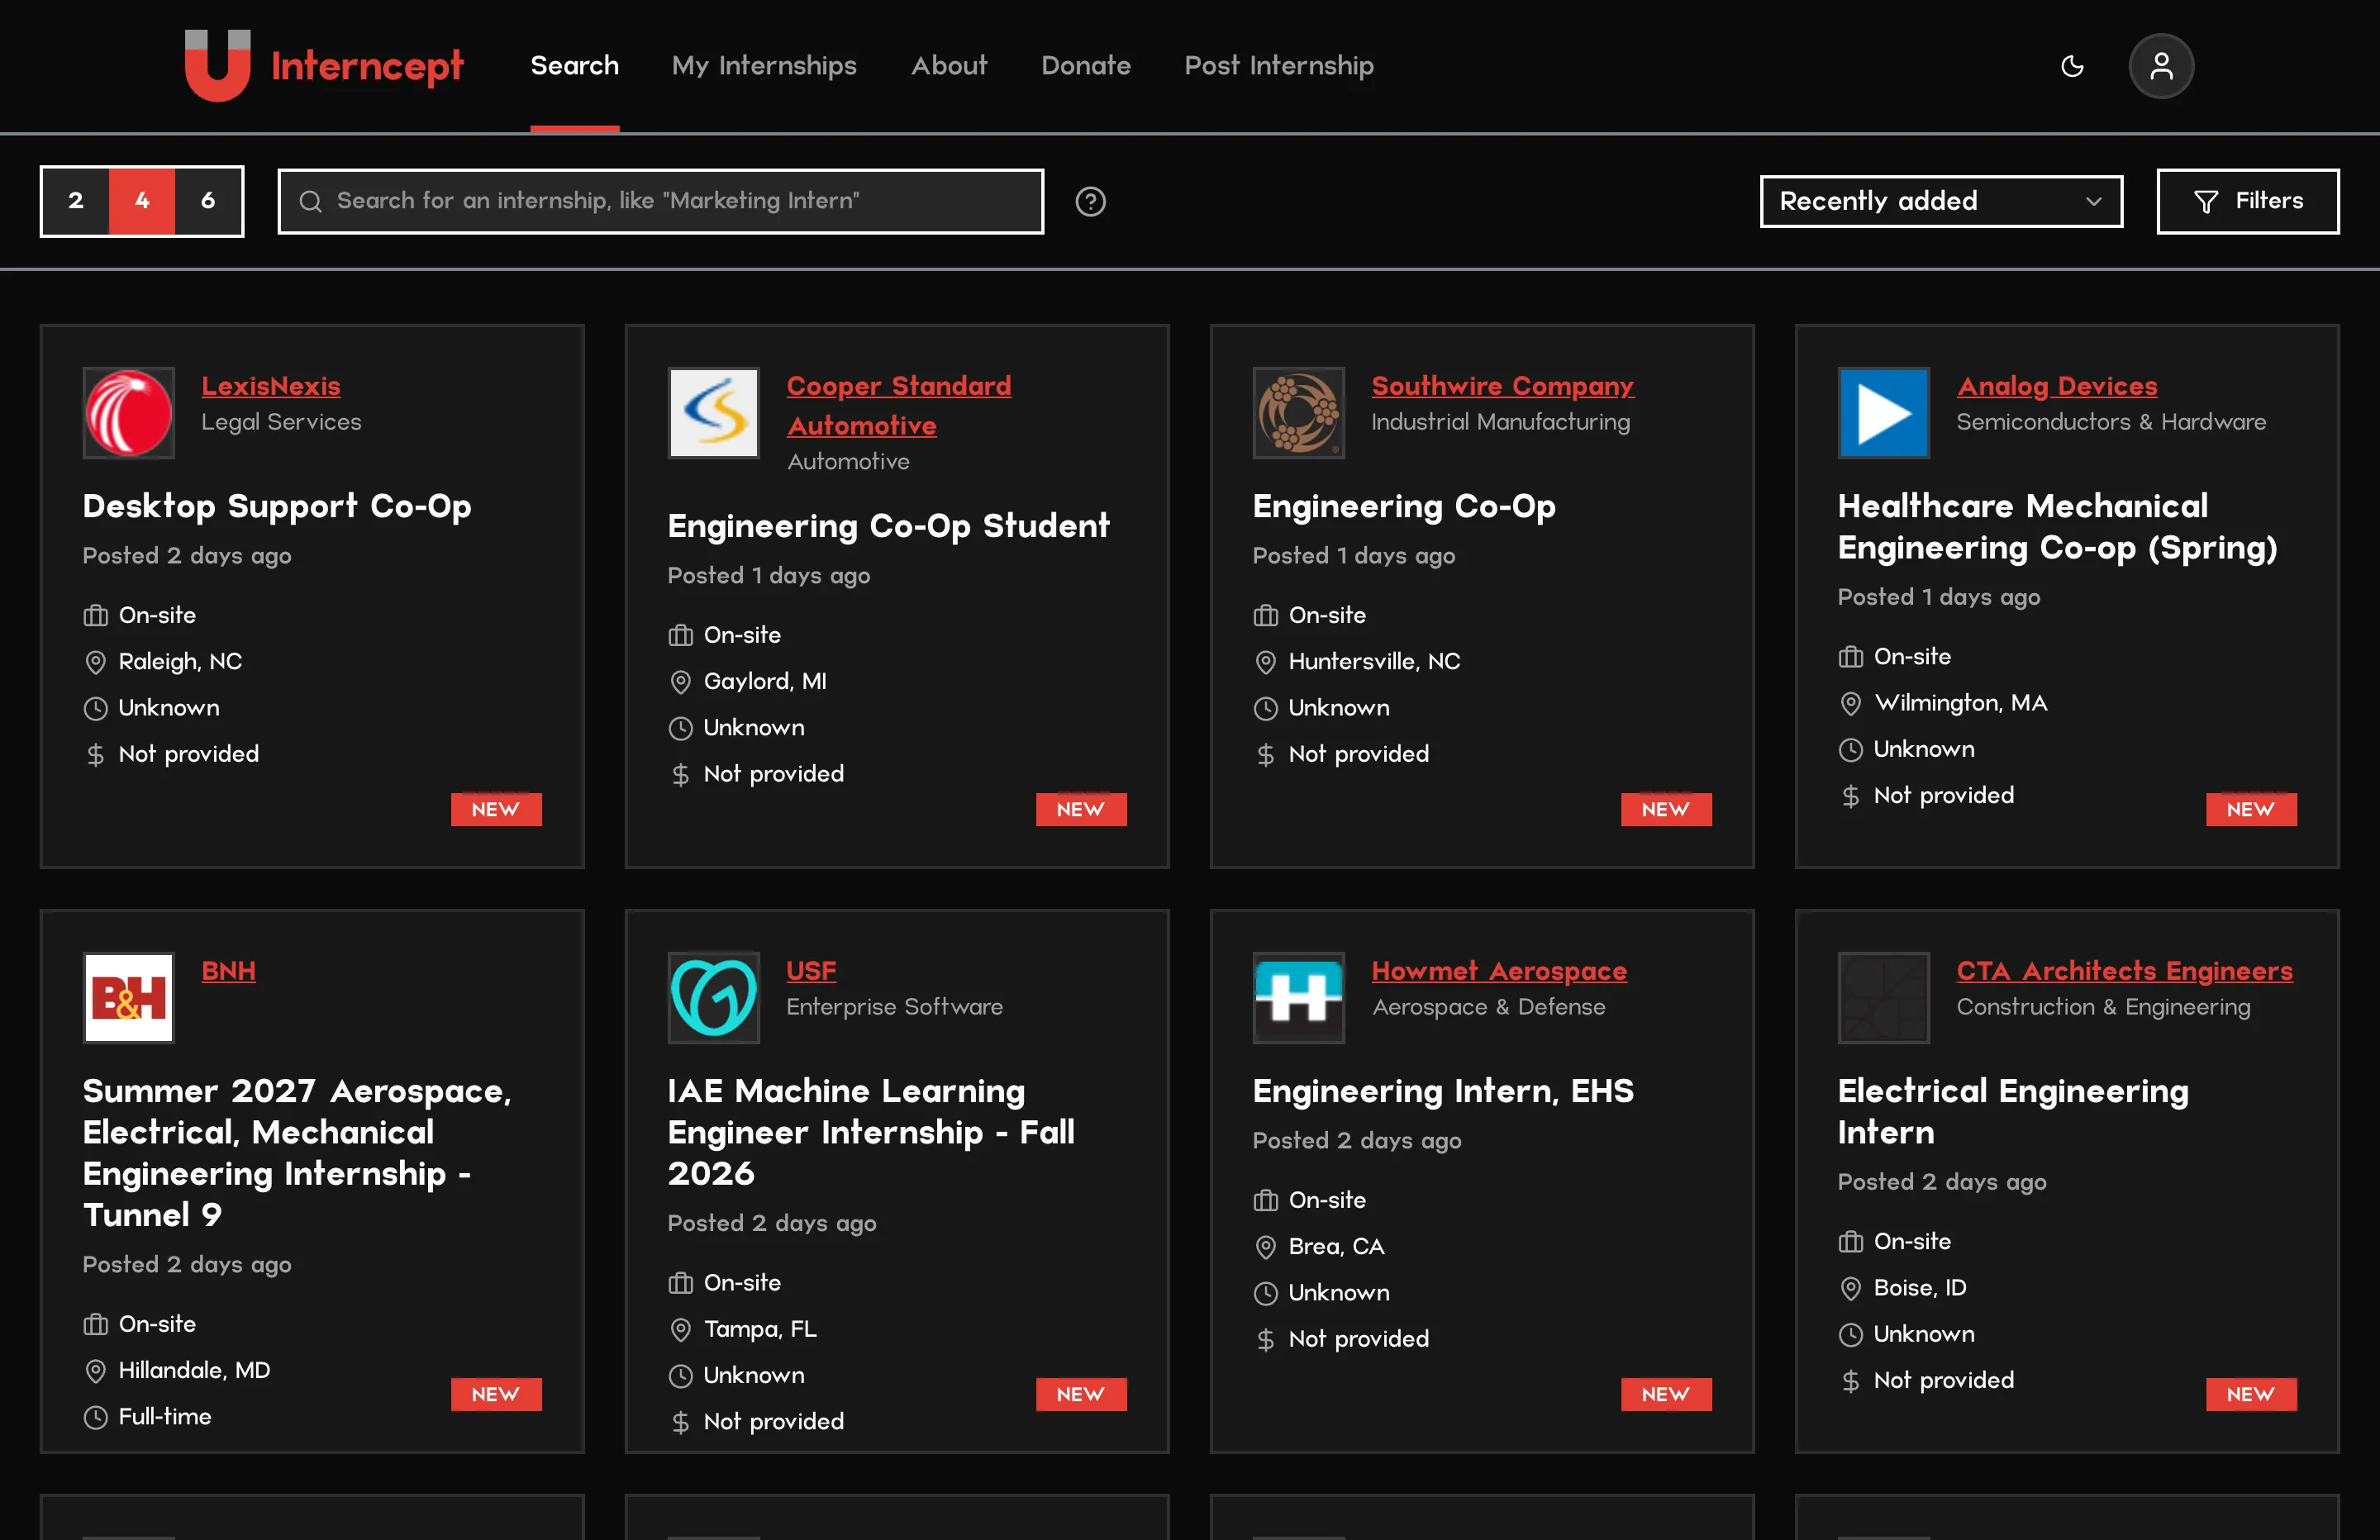Click the USF swirl logo
Image resolution: width=2380 pixels, height=1540 pixels.
click(x=714, y=998)
